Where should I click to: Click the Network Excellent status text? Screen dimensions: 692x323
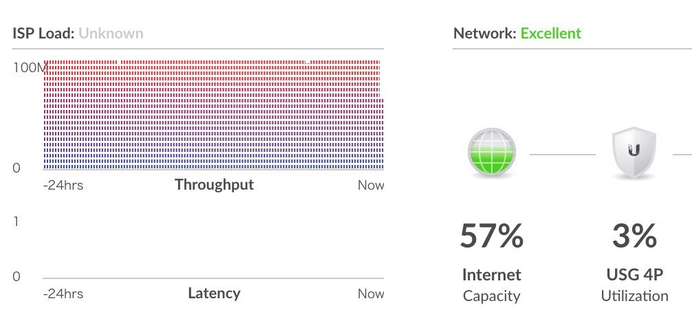pyautogui.click(x=551, y=34)
